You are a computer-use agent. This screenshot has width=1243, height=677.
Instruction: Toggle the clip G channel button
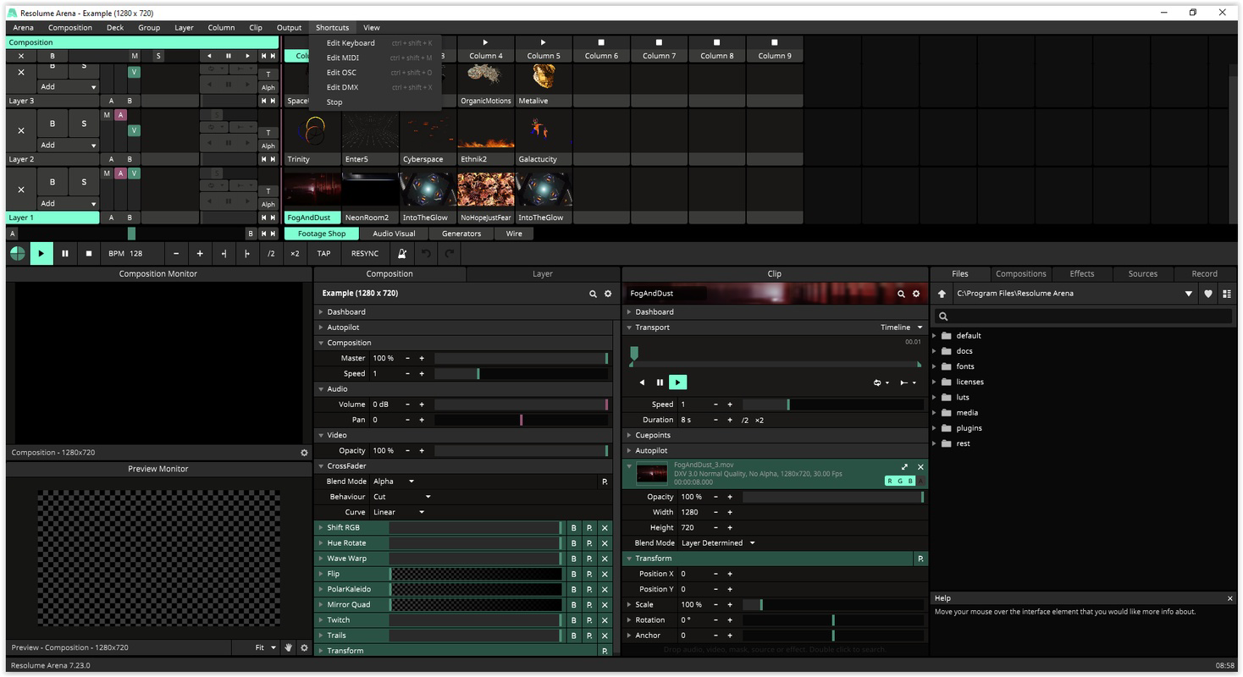click(901, 481)
